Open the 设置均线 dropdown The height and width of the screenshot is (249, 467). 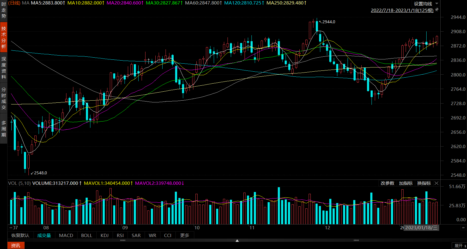[426, 4]
